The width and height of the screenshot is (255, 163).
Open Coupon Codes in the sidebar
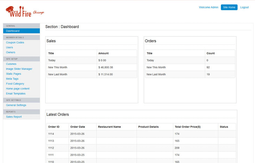tap(15, 42)
